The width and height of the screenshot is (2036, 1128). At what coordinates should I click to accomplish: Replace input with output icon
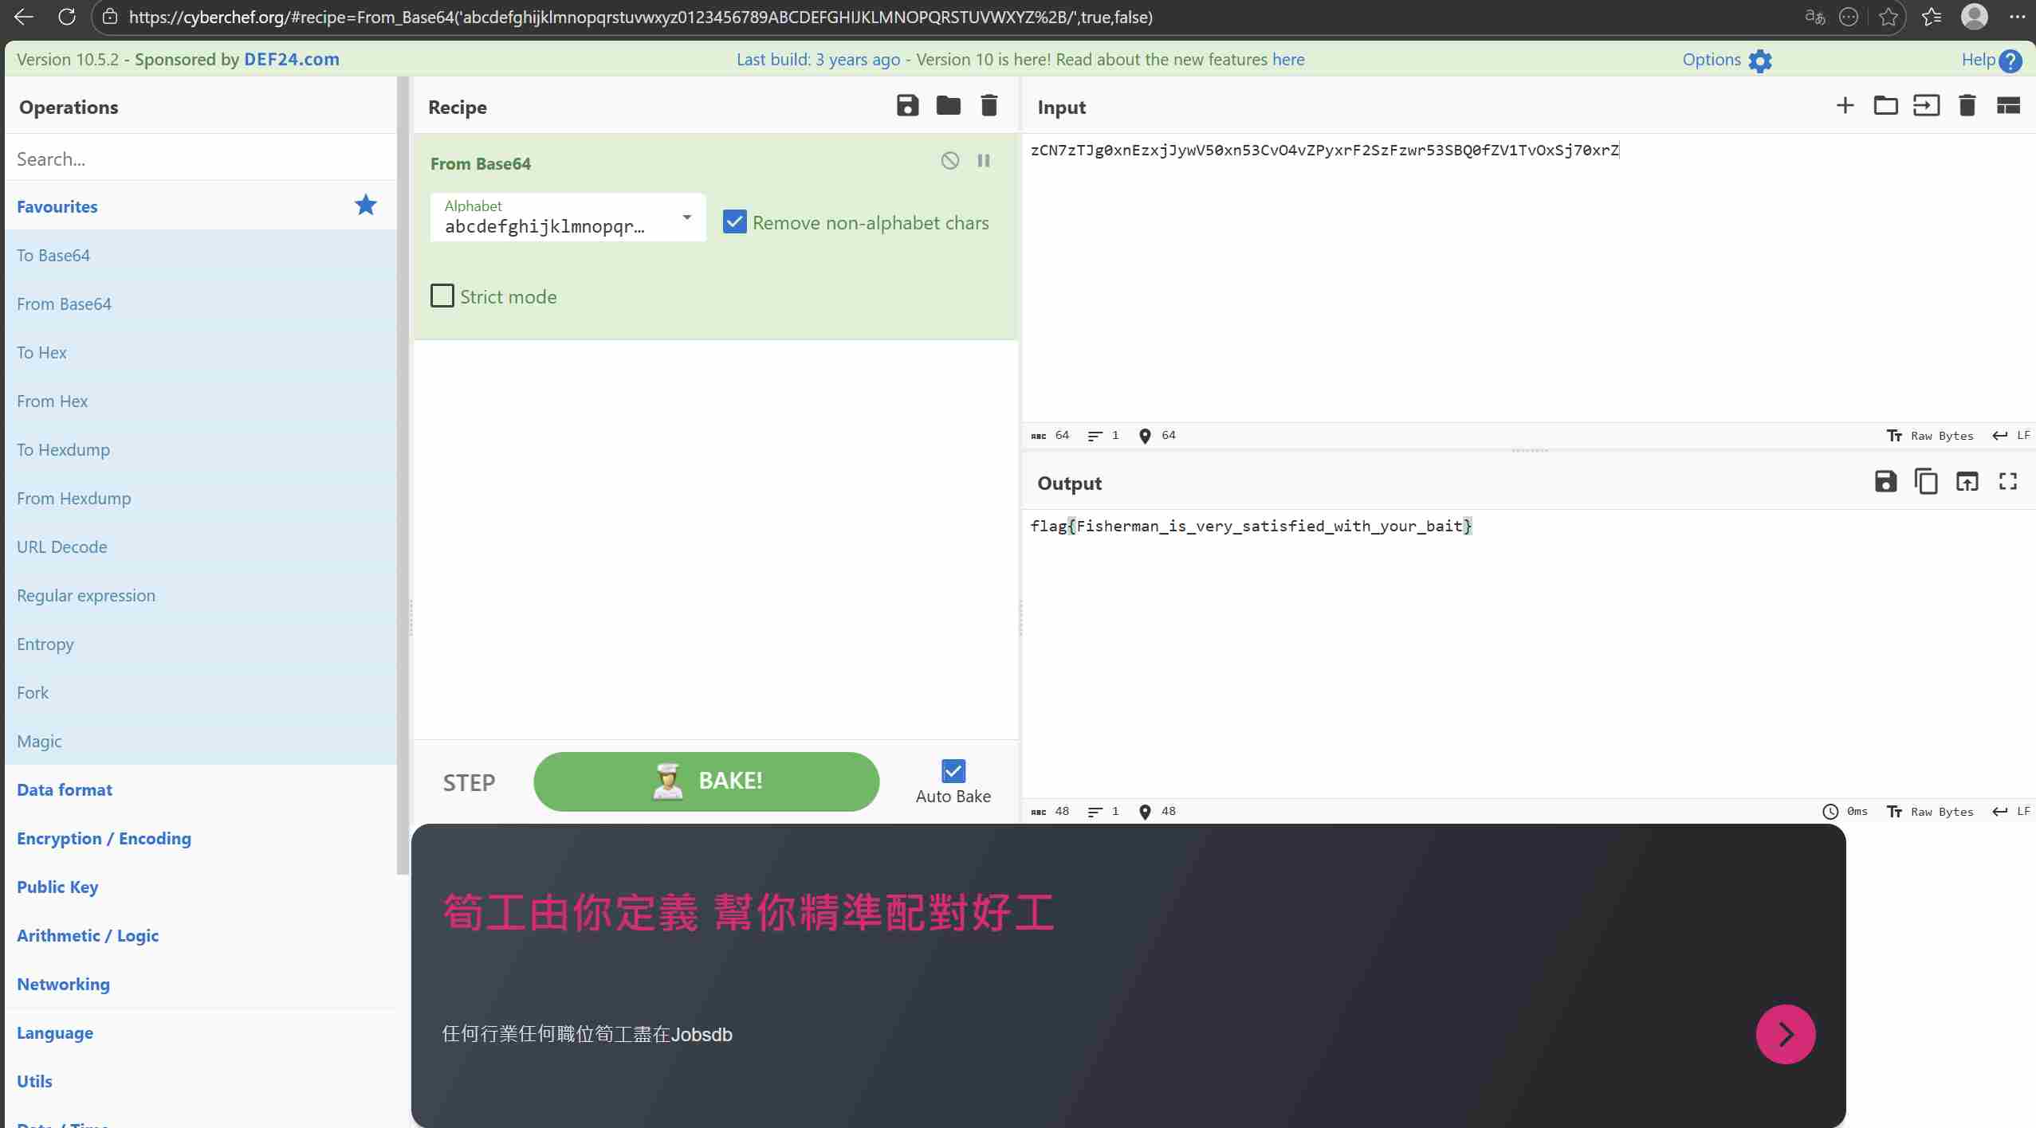1967,482
